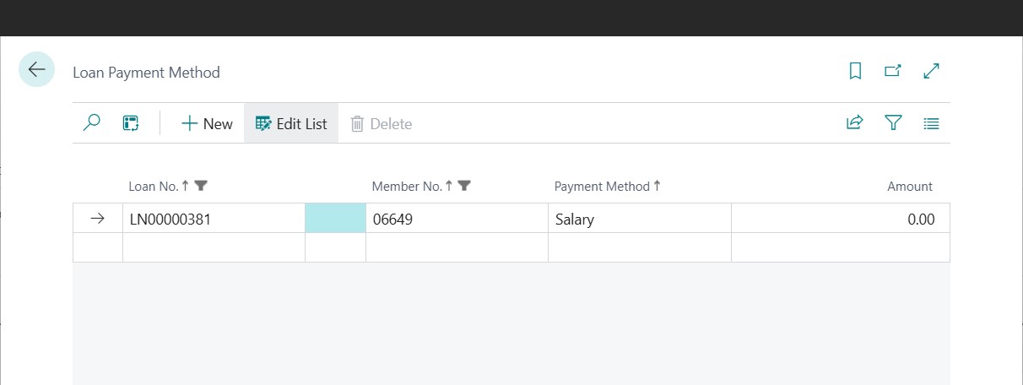The image size is (1023, 385).
Task: Select the highlighted teal cell in row
Action: pos(335,219)
